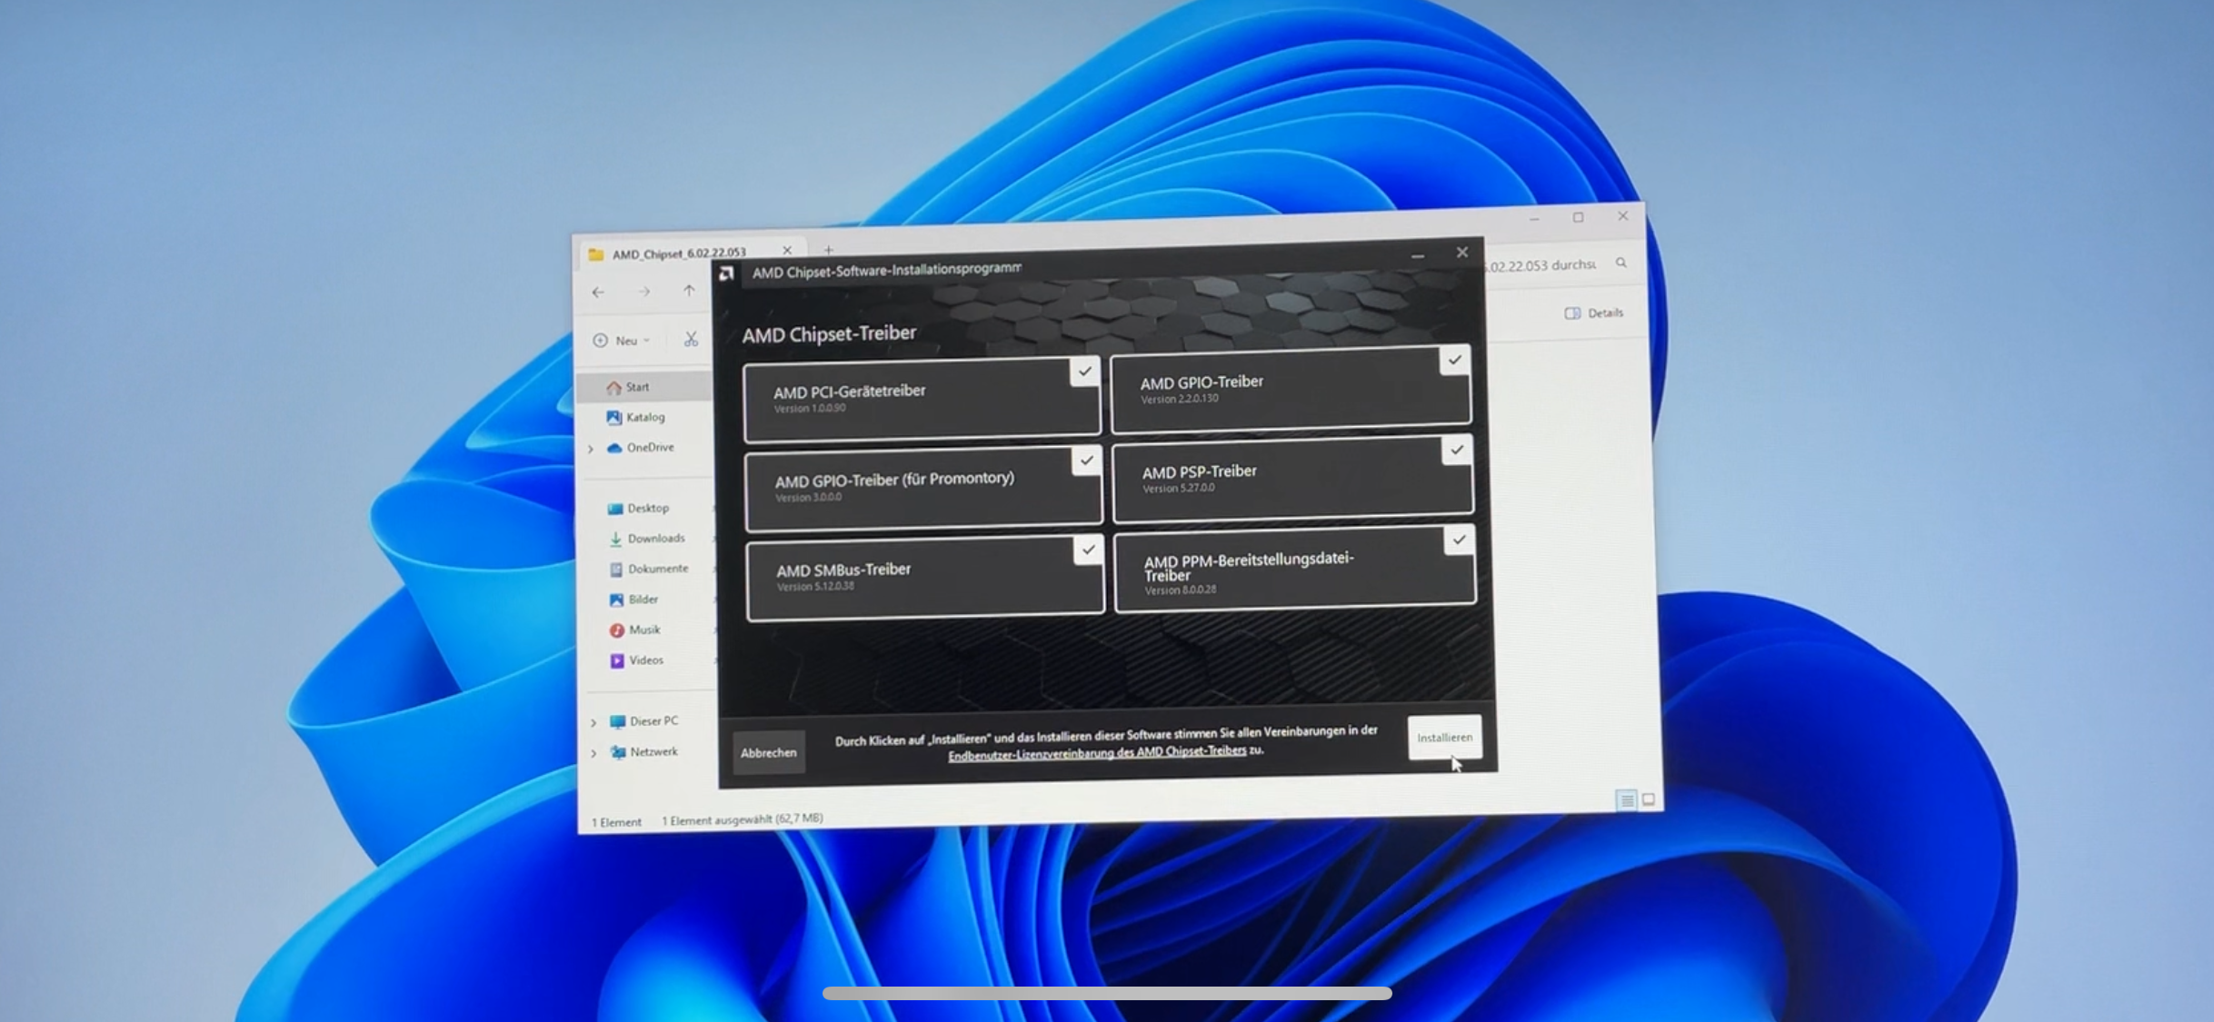This screenshot has height=1022, width=2214.
Task: Click the search magnifier icon
Action: 1621,263
